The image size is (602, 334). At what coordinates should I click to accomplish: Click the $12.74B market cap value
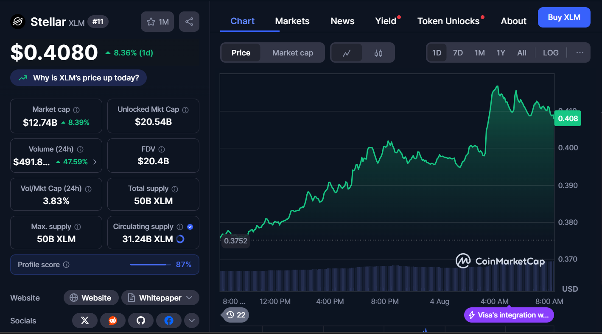[x=40, y=123]
